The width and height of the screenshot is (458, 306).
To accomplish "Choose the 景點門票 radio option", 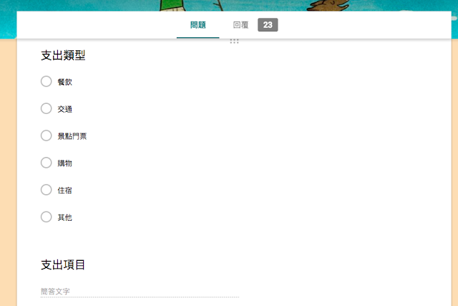I will [46, 135].
